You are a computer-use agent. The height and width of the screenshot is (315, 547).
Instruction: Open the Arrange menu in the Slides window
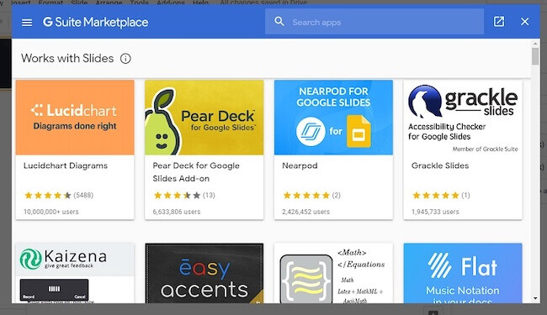point(109,3)
